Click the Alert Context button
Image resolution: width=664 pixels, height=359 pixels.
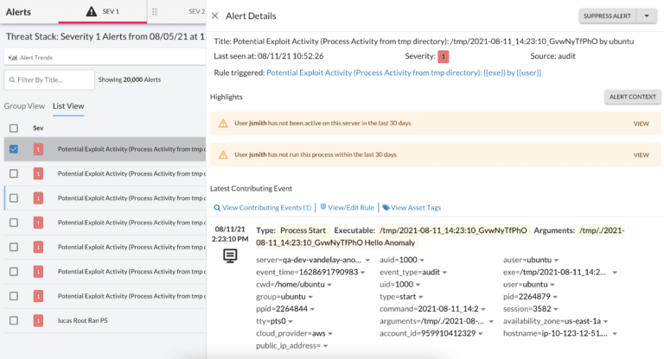click(x=632, y=97)
